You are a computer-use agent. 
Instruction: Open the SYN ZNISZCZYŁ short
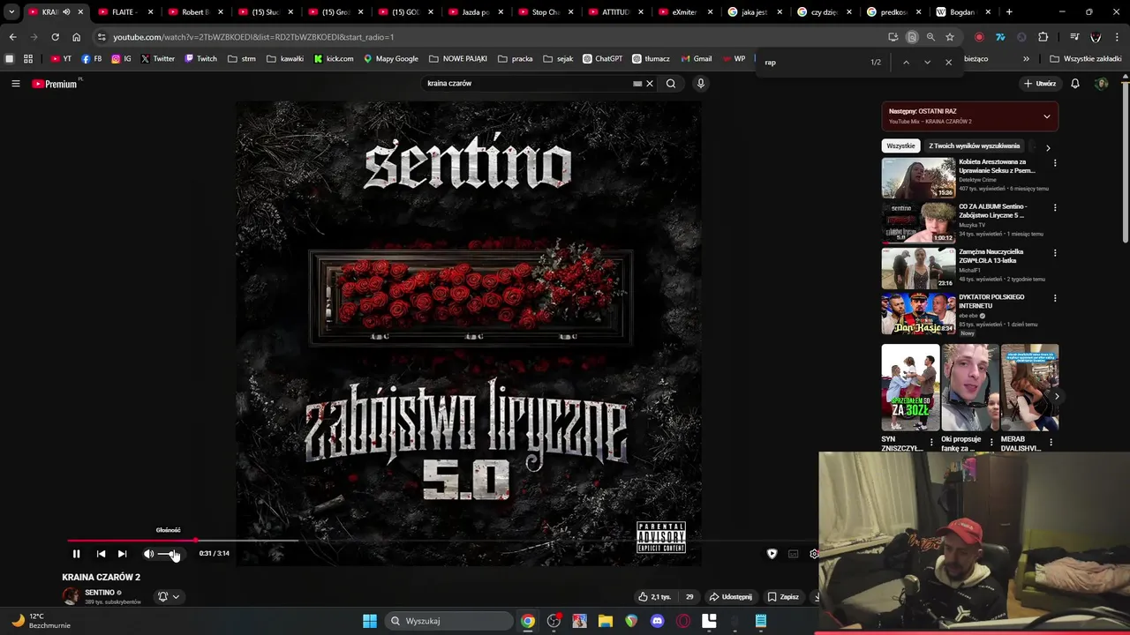click(x=910, y=387)
